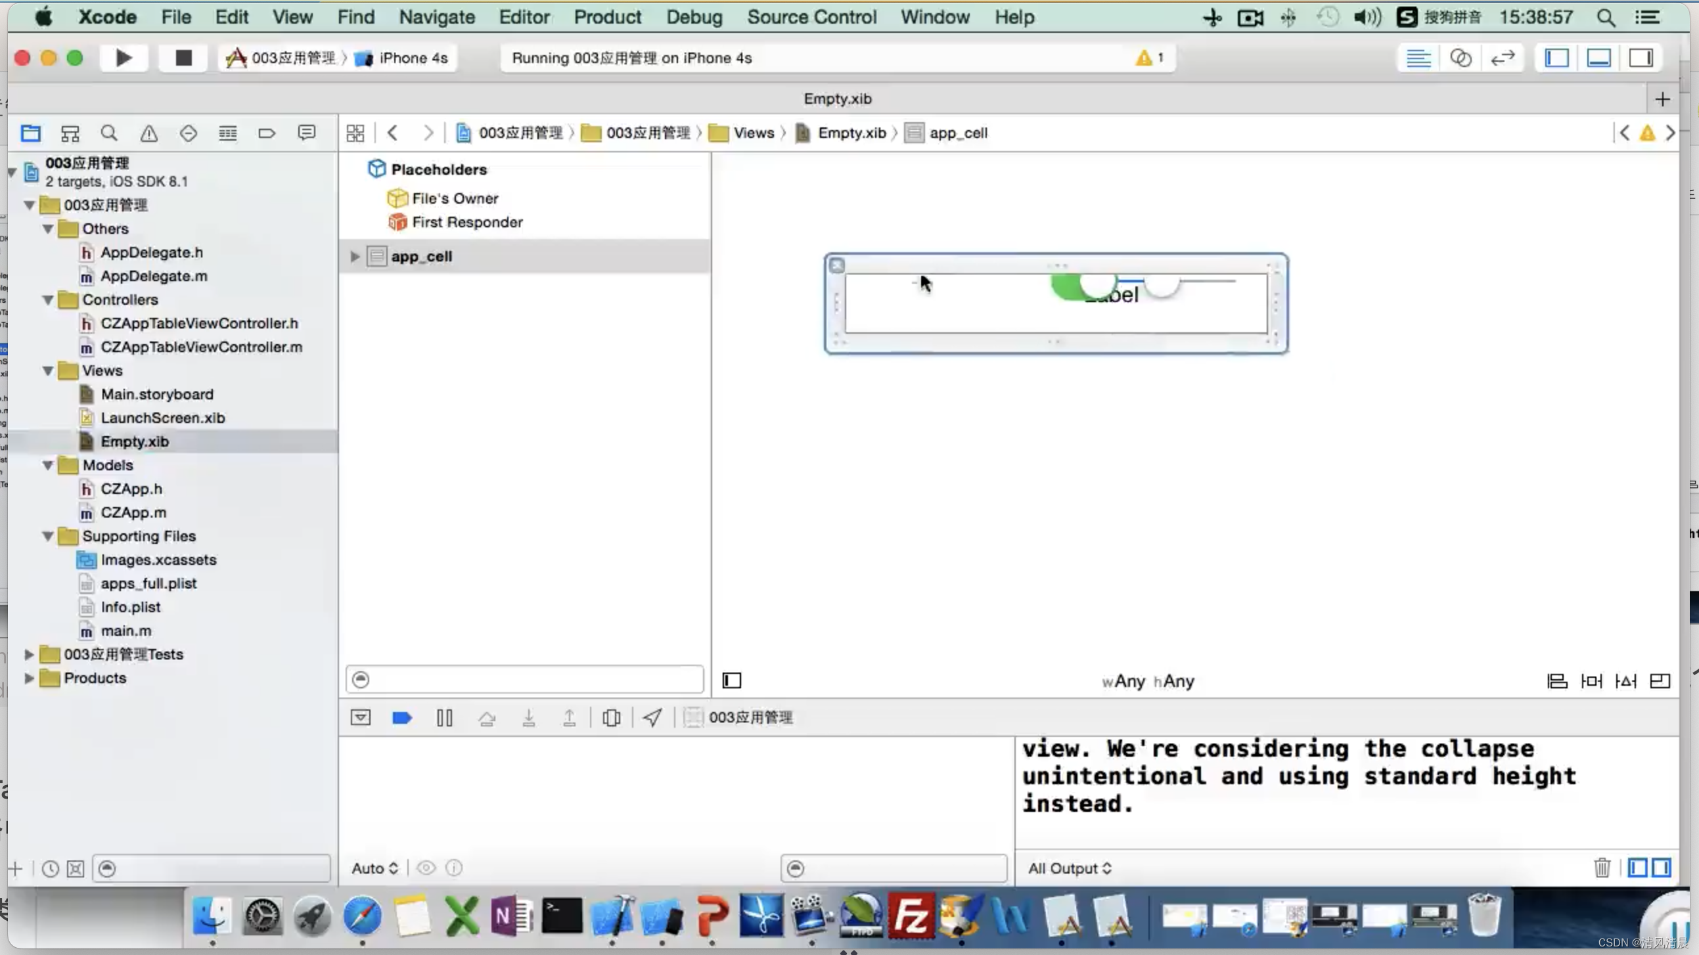This screenshot has width=1699, height=955.
Task: Open the Debug menu
Action: tap(694, 17)
